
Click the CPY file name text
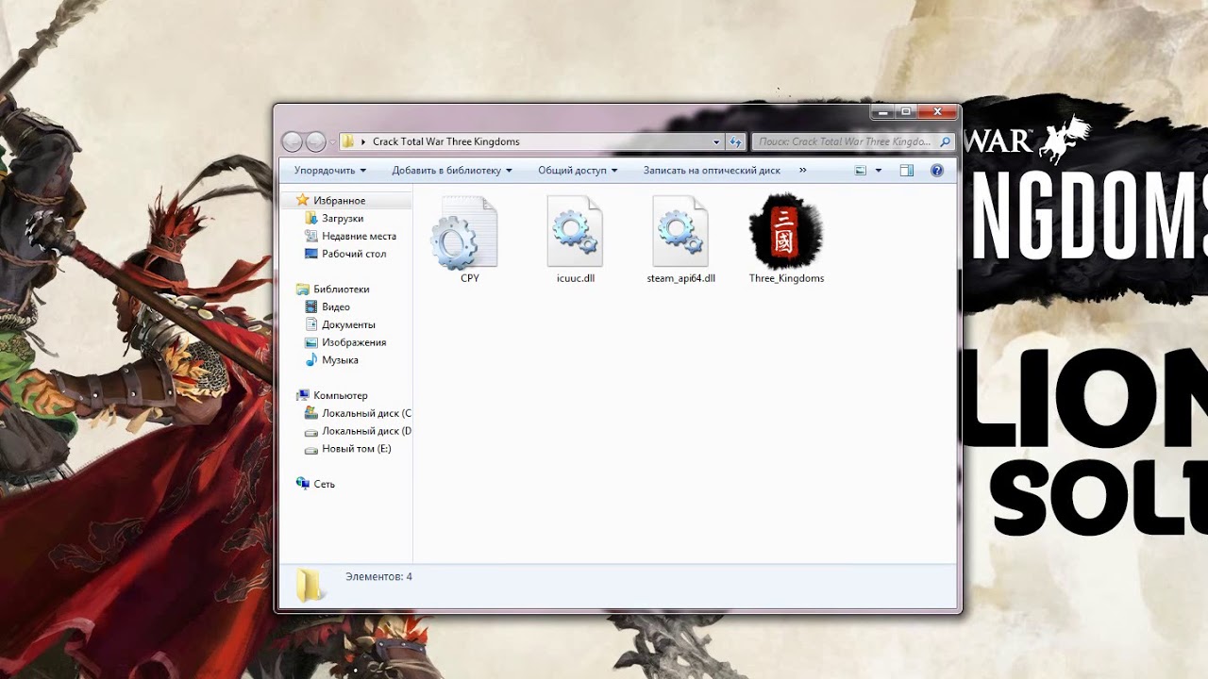(470, 278)
